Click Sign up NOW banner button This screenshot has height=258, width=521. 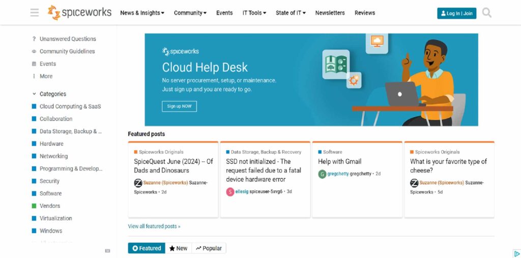point(180,107)
